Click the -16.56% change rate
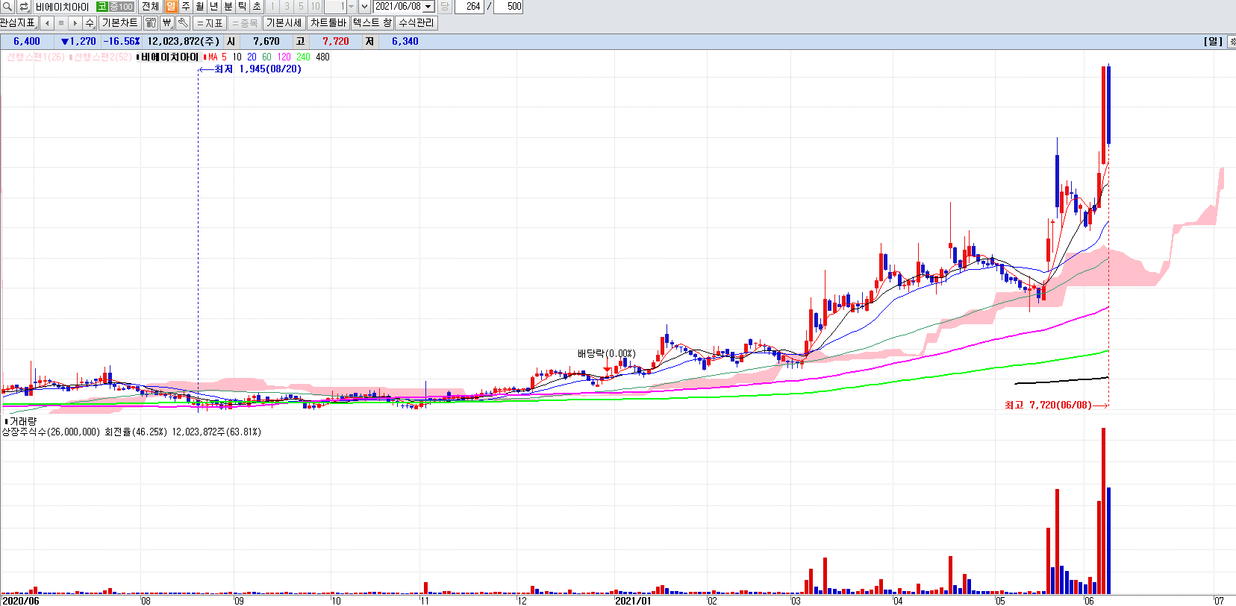Image resolution: width=1236 pixels, height=606 pixels. (x=121, y=42)
